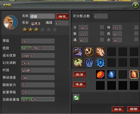This screenshot has width=140, height=114.
Task: Toggle the box next to 体 152
Action: click(x=136, y=27)
